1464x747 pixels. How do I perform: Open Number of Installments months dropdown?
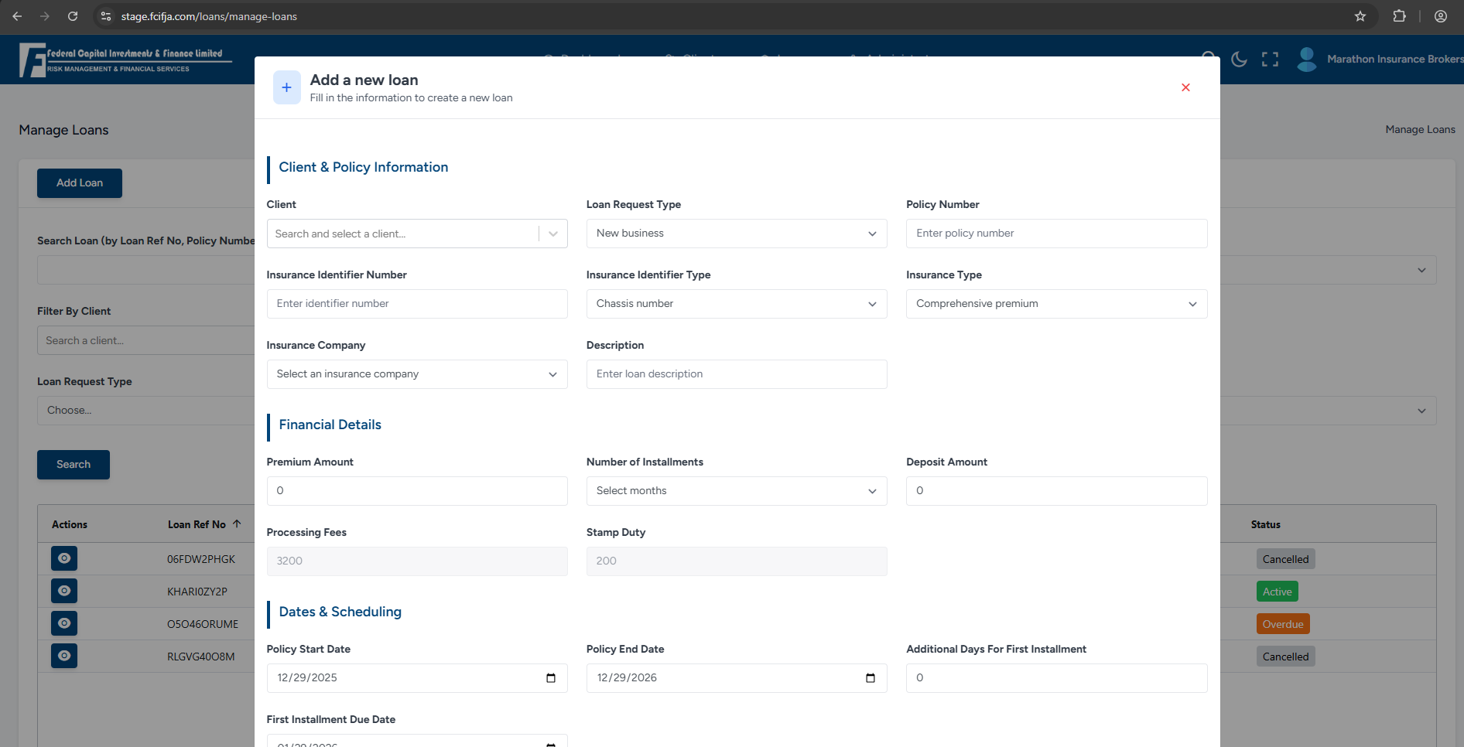point(736,491)
